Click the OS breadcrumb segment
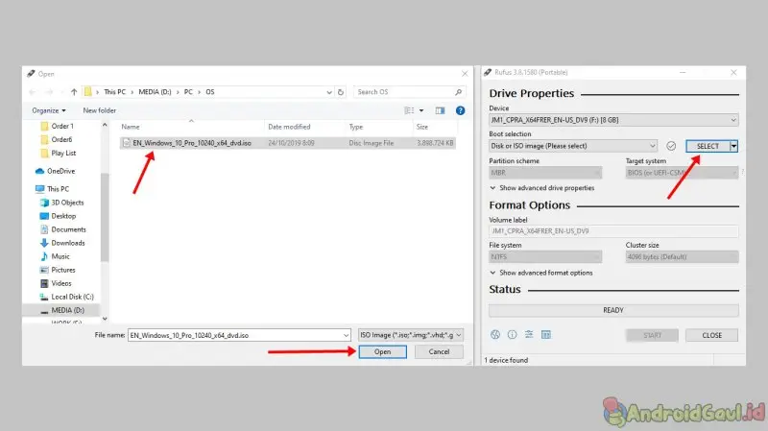This screenshot has width=768, height=431. tap(210, 91)
